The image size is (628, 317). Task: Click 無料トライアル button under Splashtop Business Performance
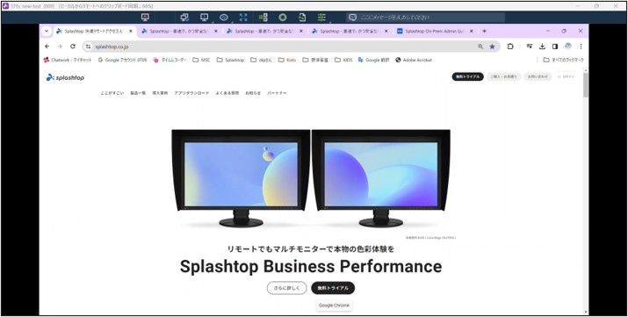point(333,288)
